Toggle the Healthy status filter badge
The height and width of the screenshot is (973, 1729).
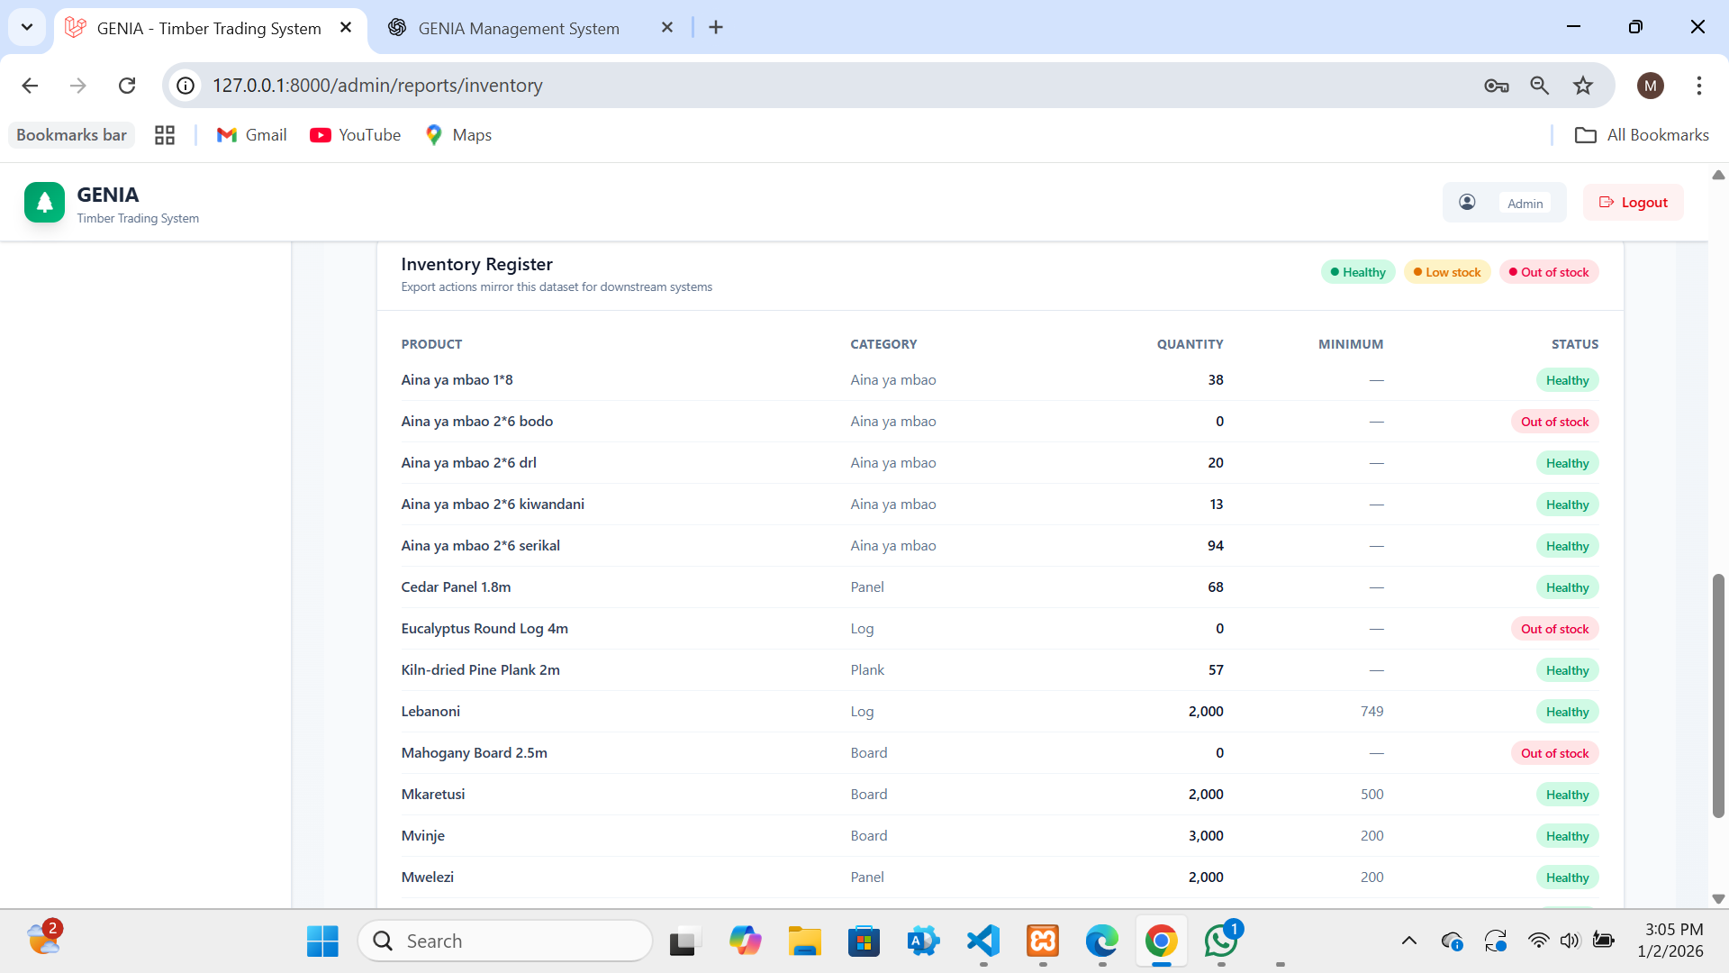point(1357,271)
